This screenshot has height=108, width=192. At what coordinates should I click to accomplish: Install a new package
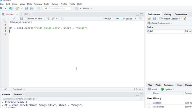pyautogui.click(x=152, y=89)
